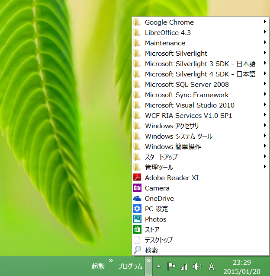Viewport: 270px width, 276px height.
Task: Click the デスクトップ blank page icon
Action: point(137,240)
